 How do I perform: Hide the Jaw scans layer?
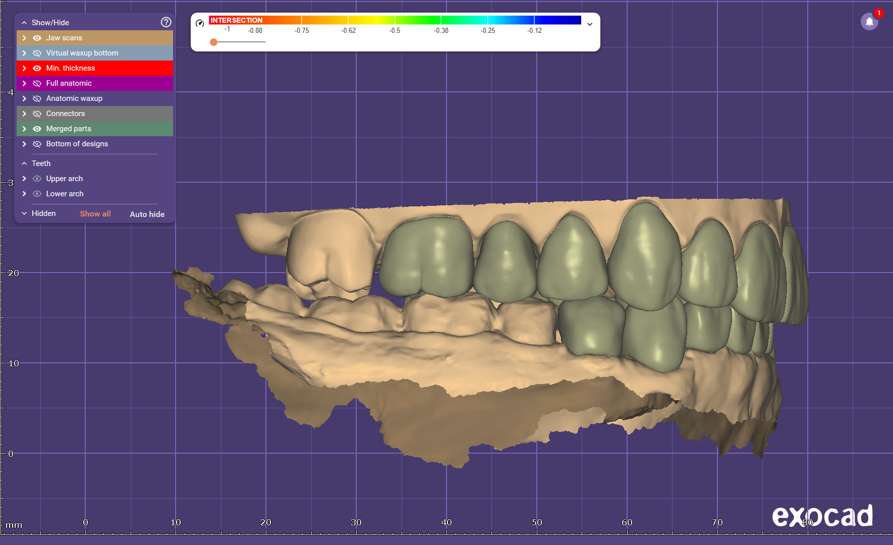coord(37,38)
